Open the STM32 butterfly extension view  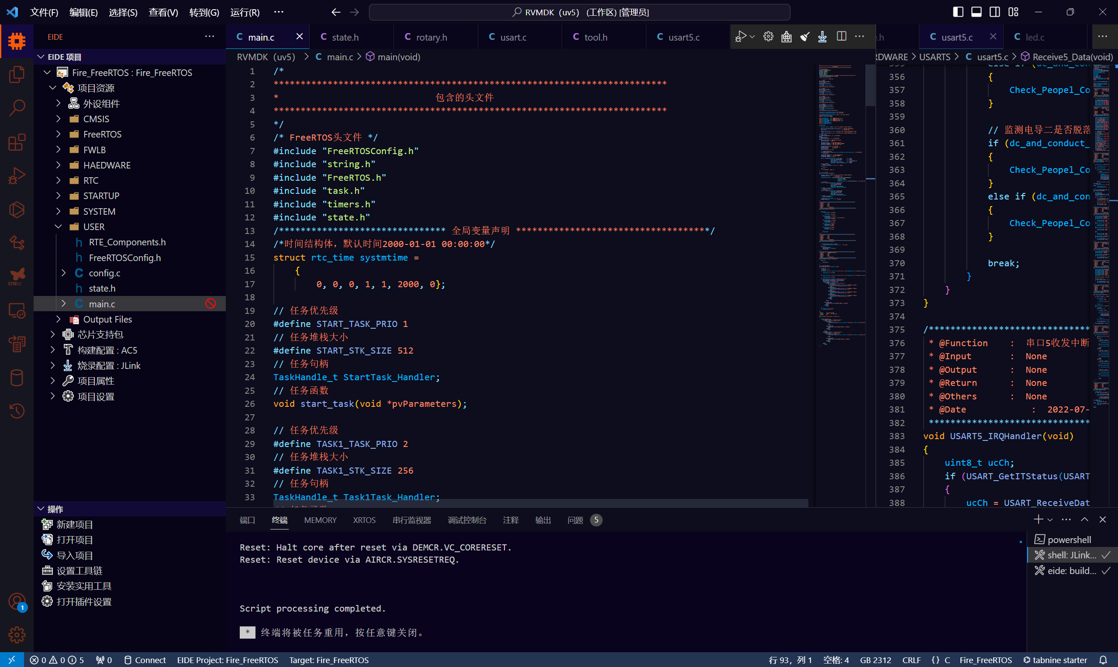[17, 276]
